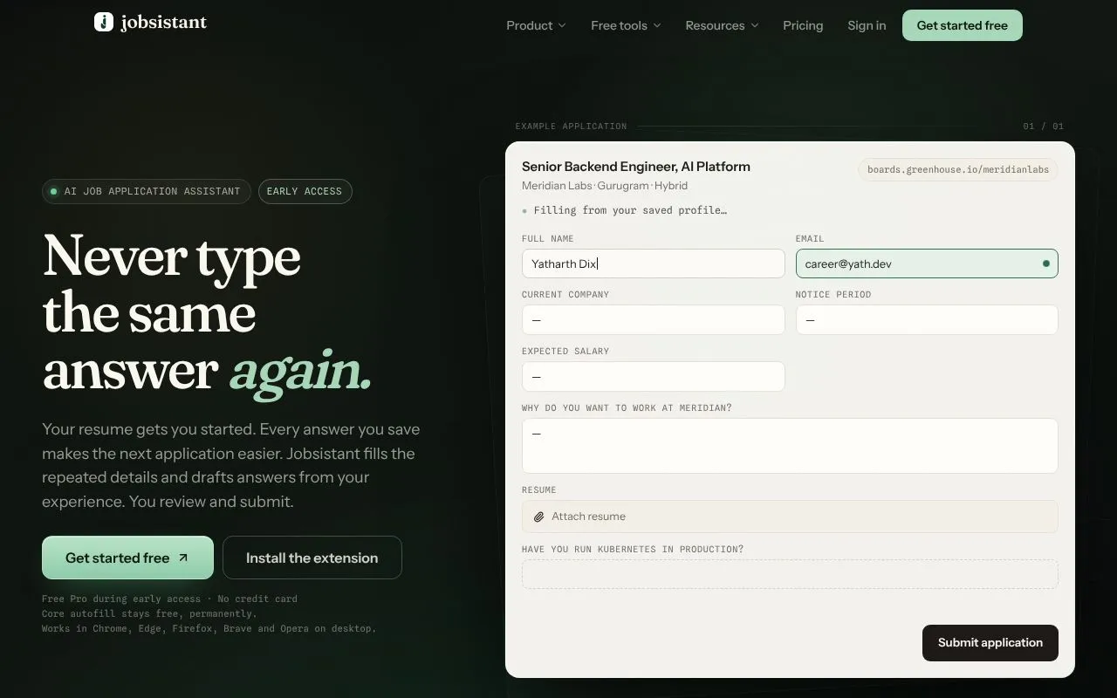Click Core autofill stays free text
Screen dimensions: 1117x698
click(x=149, y=613)
